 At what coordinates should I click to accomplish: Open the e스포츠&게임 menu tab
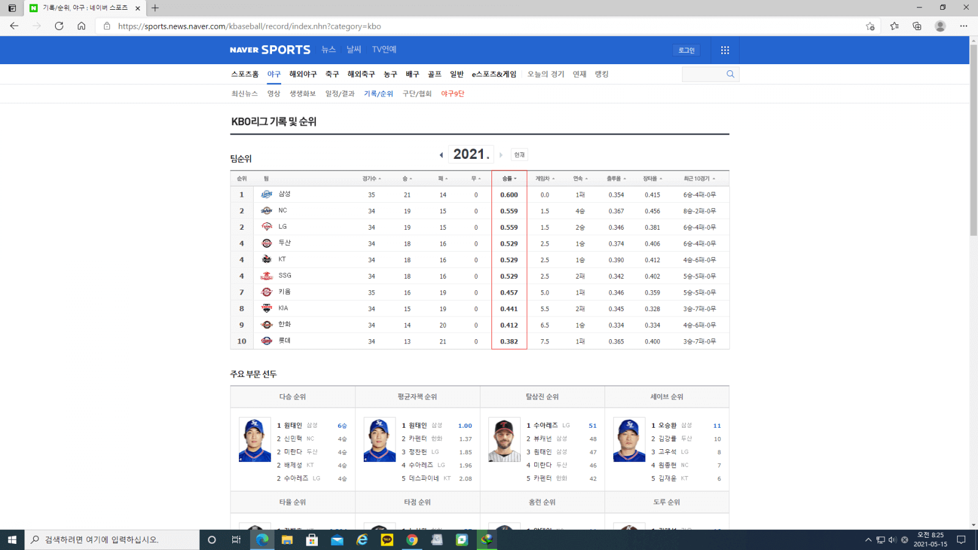pos(494,74)
